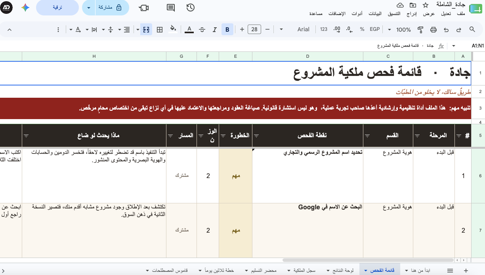
Task: Show the all sheets list icon
Action: pos(450,270)
